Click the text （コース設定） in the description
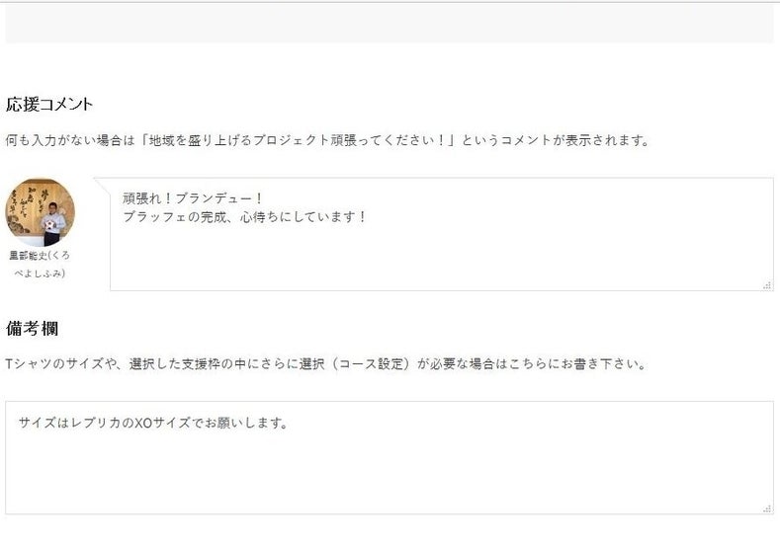The width and height of the screenshot is (780, 546). pyautogui.click(x=372, y=363)
